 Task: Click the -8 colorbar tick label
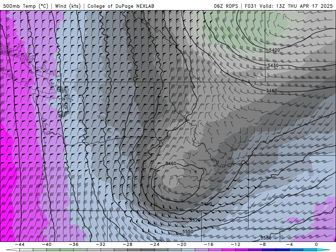pyautogui.click(x=262, y=244)
